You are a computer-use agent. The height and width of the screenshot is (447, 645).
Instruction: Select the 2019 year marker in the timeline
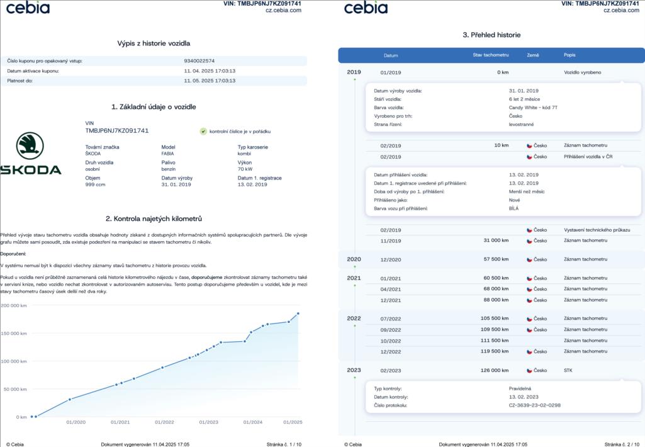coord(354,72)
